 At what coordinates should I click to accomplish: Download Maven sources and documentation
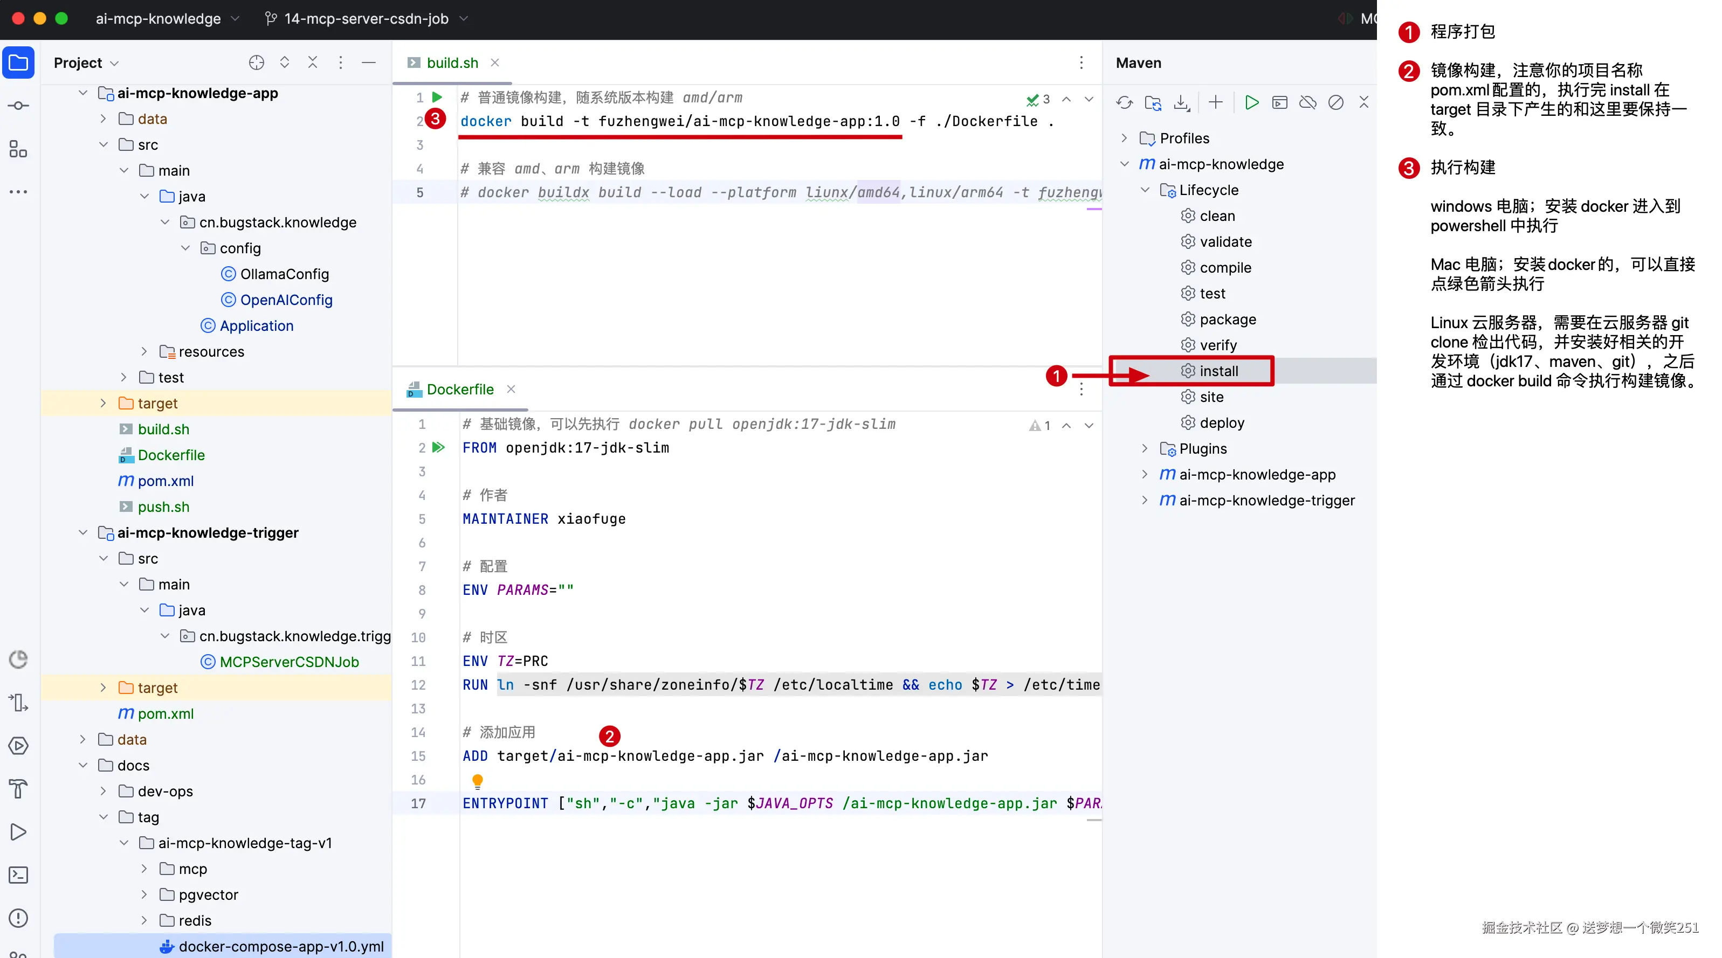(1182, 102)
